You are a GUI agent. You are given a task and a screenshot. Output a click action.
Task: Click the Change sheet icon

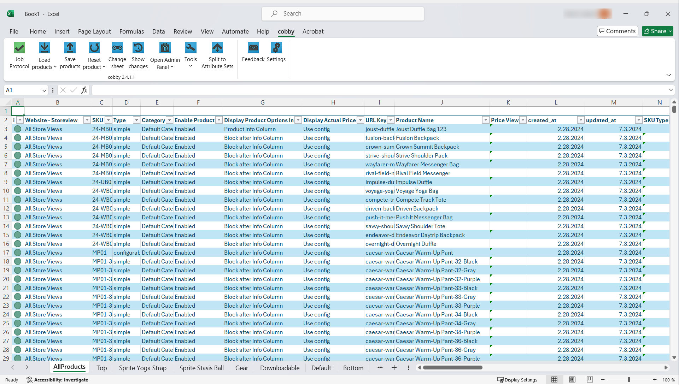117,48
